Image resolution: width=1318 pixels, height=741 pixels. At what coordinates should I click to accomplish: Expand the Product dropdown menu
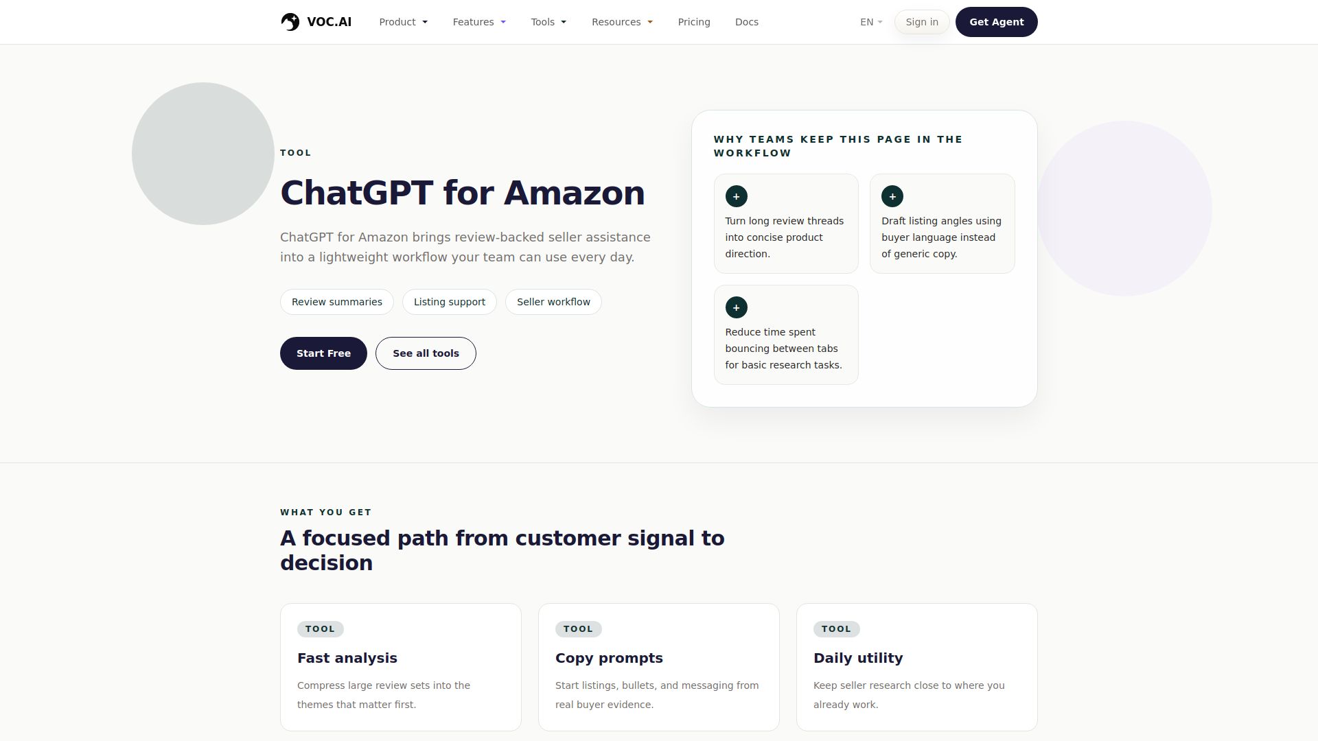(x=403, y=22)
